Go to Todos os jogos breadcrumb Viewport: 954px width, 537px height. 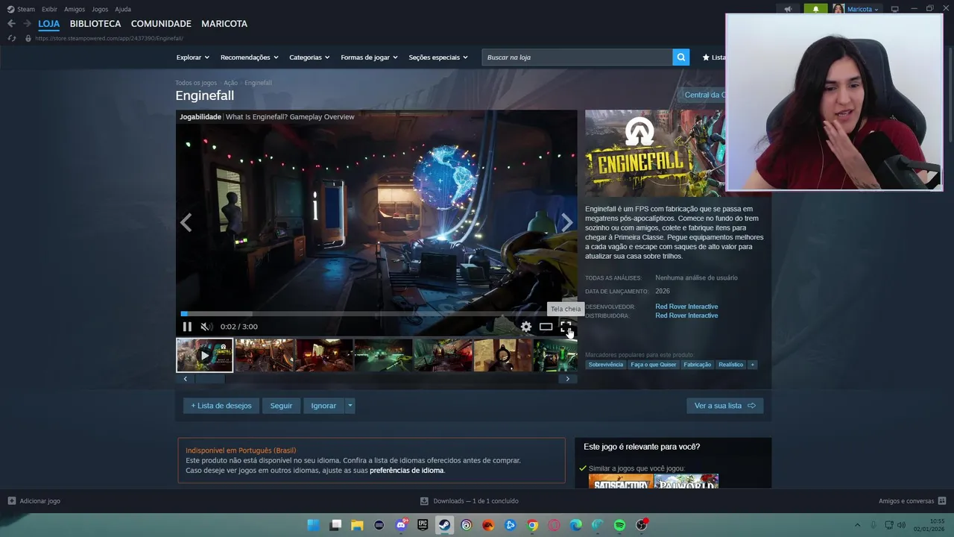(196, 83)
